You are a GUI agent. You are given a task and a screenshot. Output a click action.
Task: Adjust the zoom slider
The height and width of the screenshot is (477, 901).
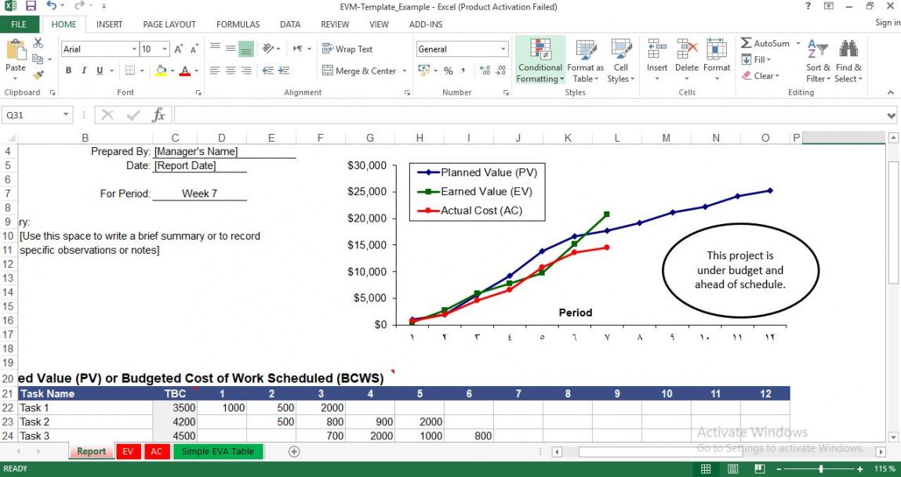click(x=821, y=469)
